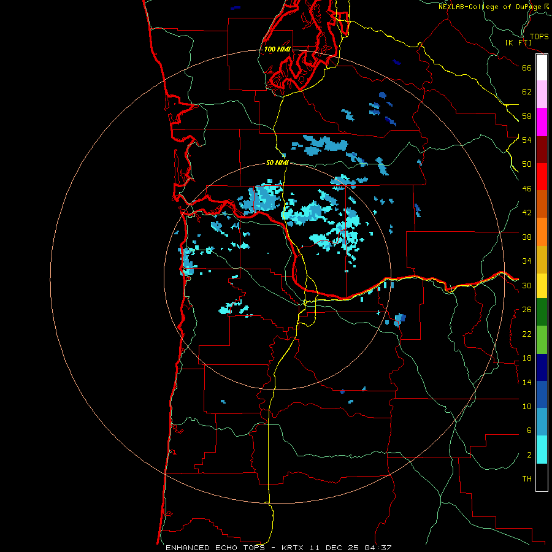Click legend value 38

pyautogui.click(x=527, y=237)
